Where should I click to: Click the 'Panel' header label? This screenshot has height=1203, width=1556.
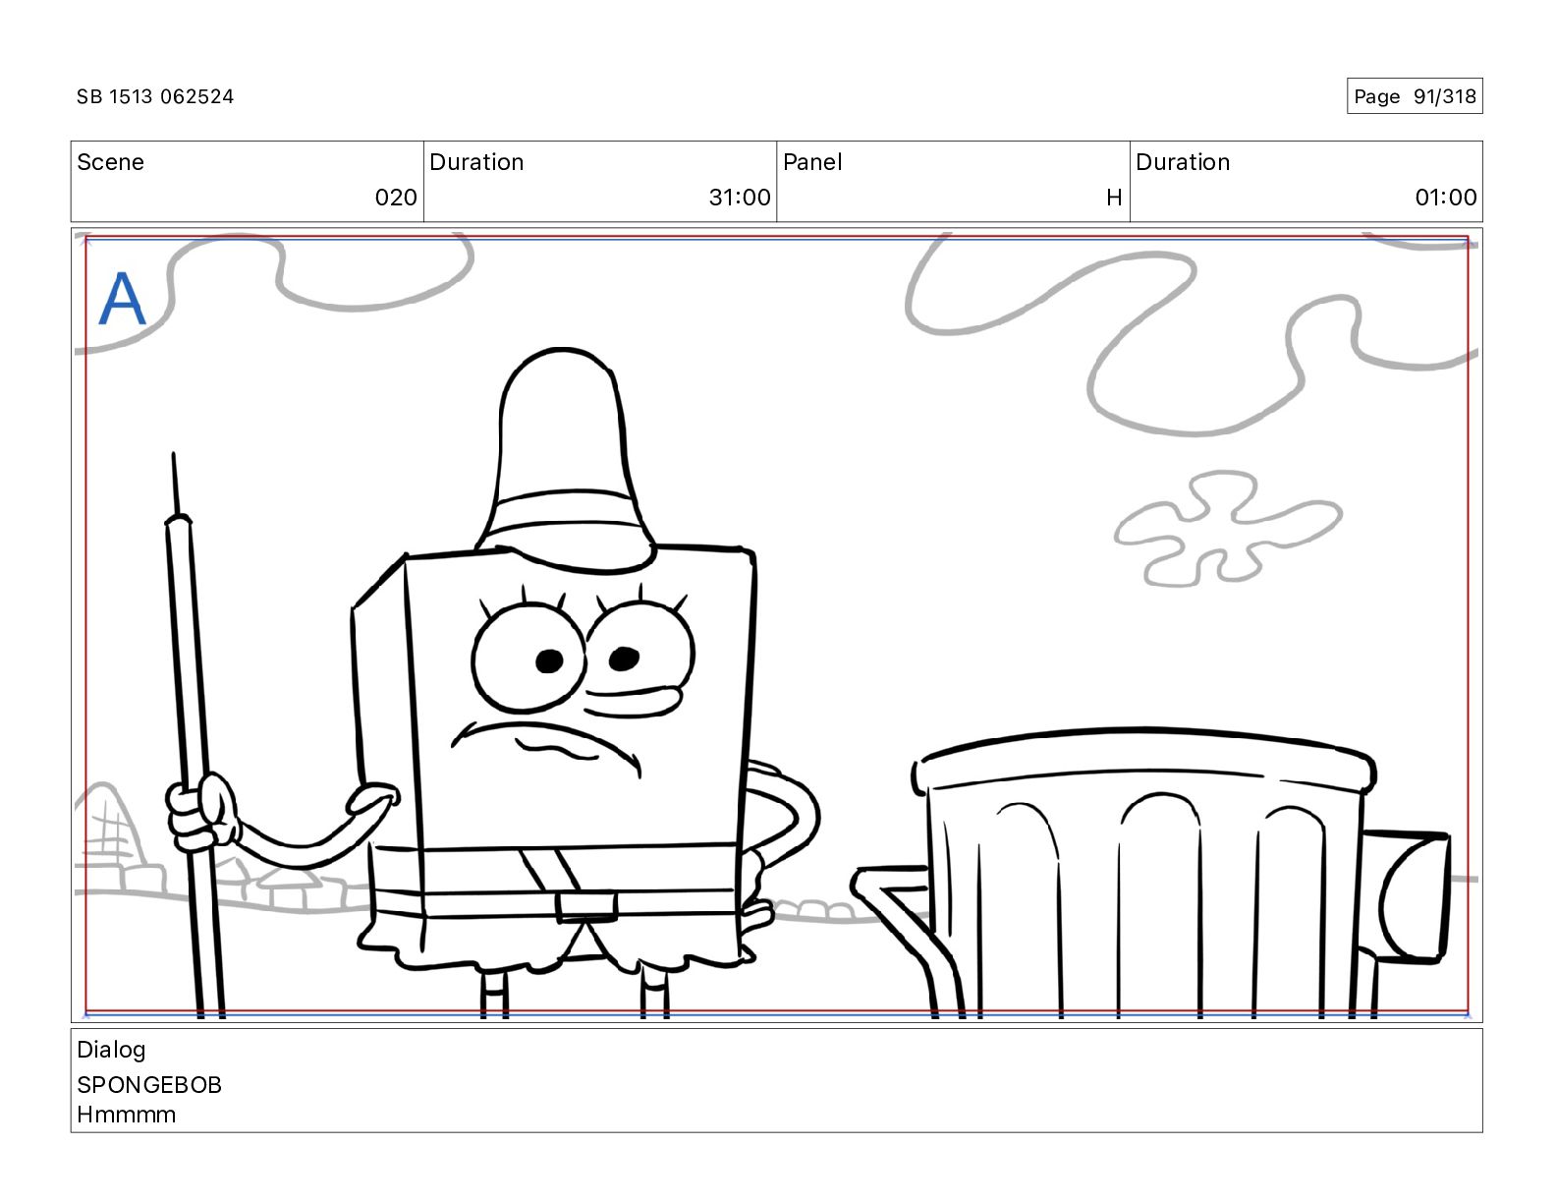pyautogui.click(x=812, y=162)
